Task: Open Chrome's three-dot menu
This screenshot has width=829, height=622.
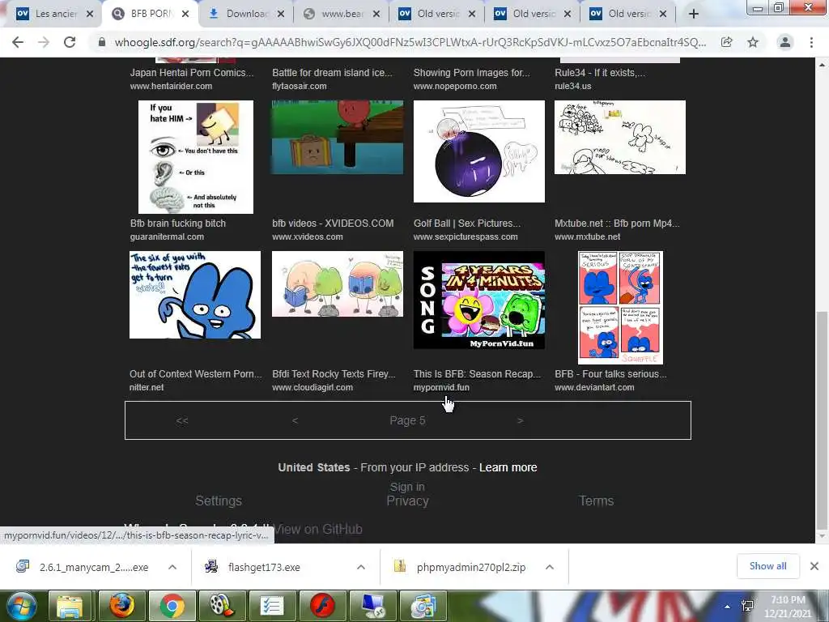Action: (x=811, y=42)
